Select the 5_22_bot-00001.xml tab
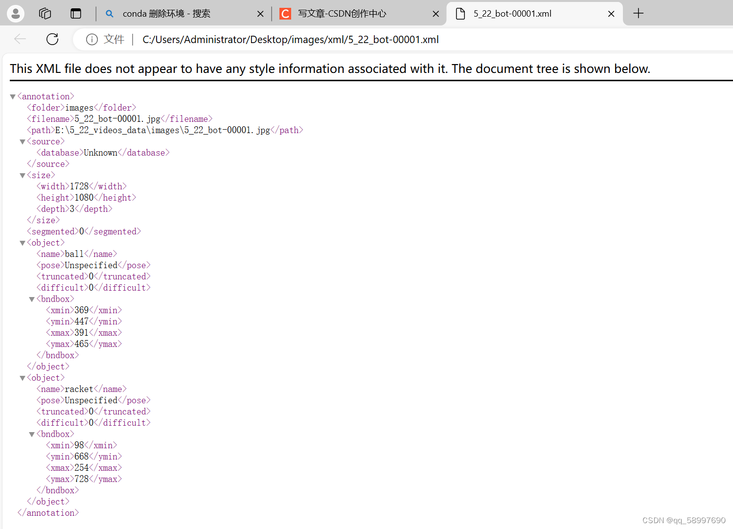733x529 pixels. 535,14
